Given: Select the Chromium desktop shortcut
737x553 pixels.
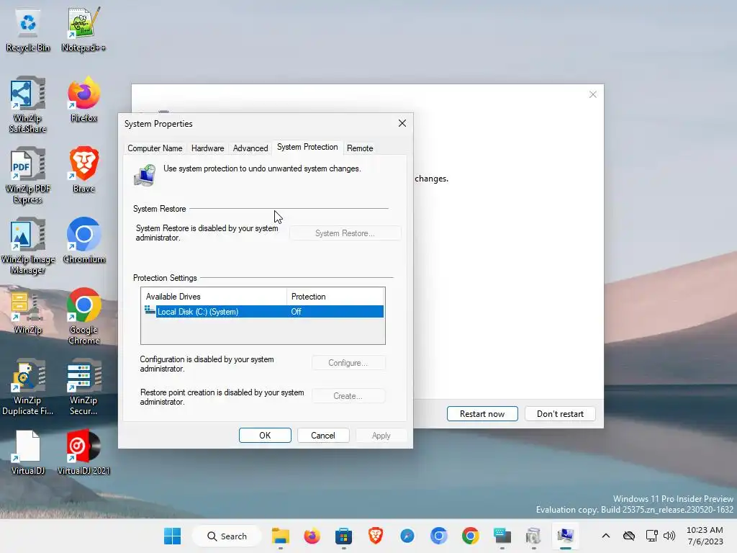Looking at the screenshot, I should pyautogui.click(x=83, y=240).
